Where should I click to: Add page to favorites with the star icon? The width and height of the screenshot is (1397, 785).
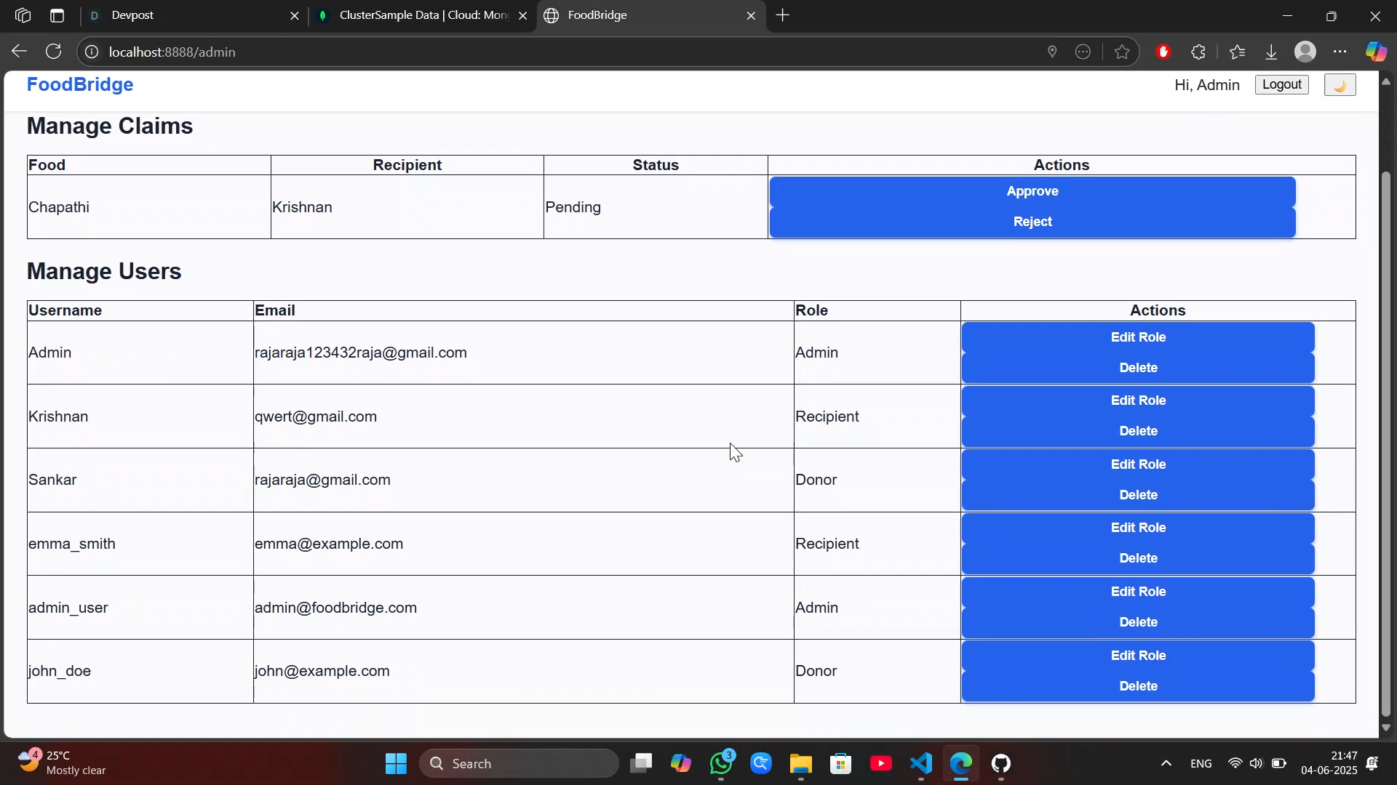point(1122,52)
